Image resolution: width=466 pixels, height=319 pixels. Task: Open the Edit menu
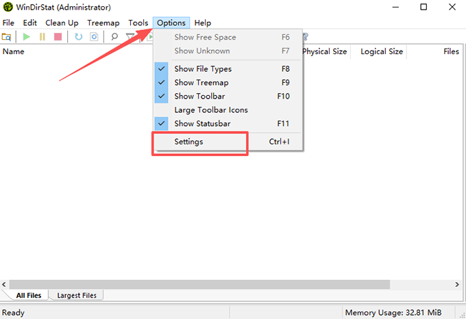tap(30, 23)
